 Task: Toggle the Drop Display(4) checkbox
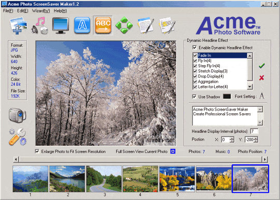click(x=195, y=76)
